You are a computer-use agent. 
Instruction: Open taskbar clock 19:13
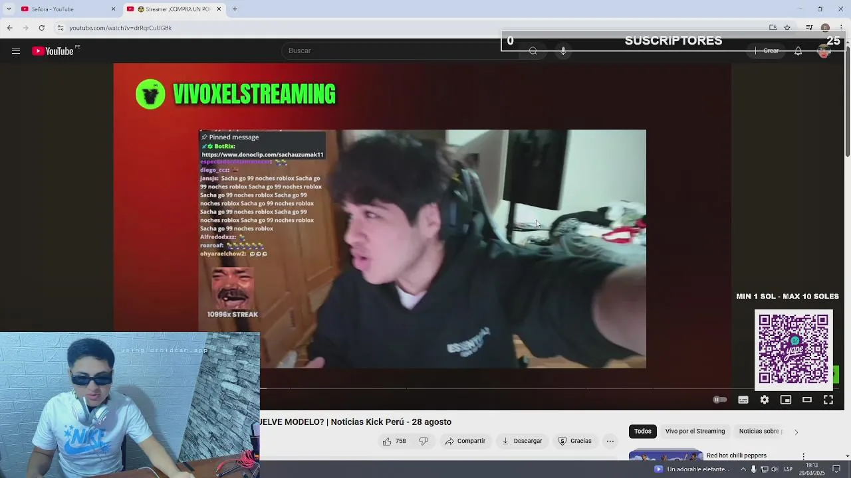point(812,469)
